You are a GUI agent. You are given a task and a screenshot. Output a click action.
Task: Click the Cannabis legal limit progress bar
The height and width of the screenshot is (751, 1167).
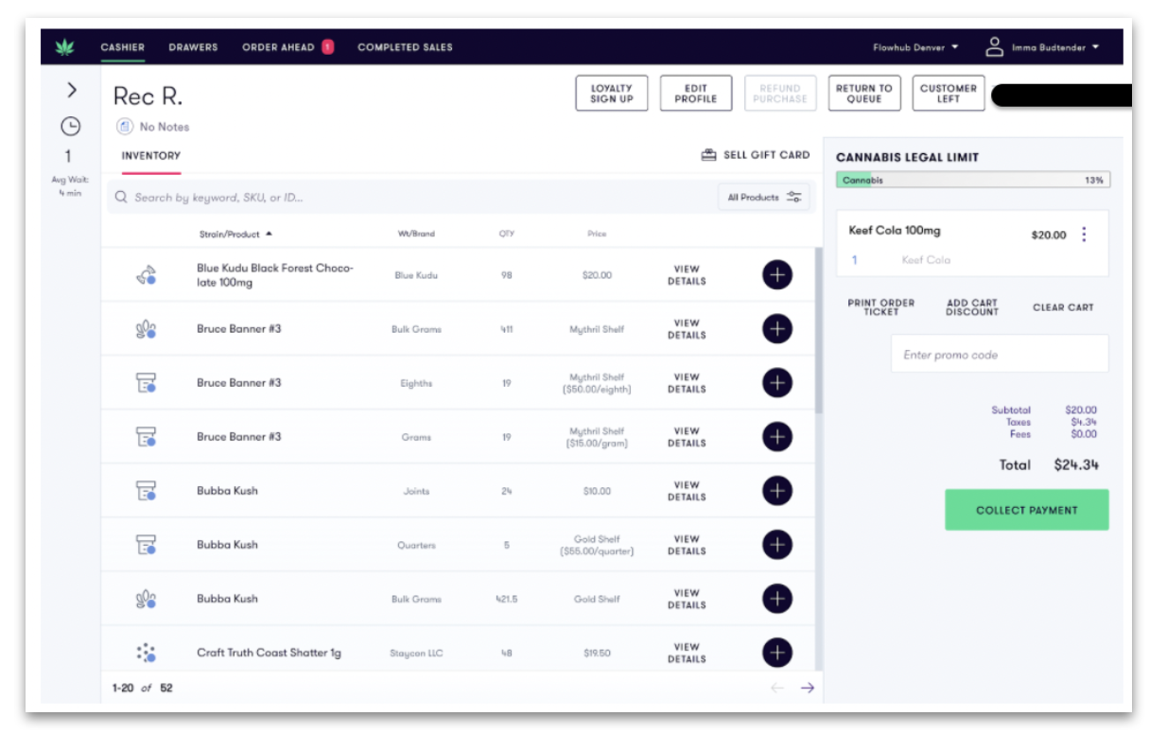click(x=973, y=180)
